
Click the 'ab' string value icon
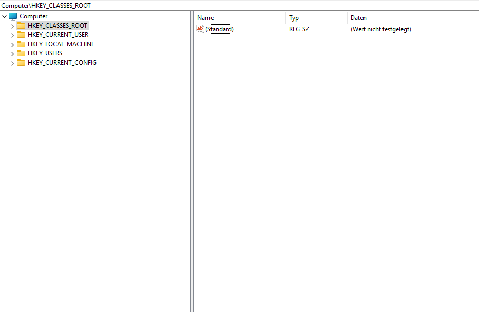tap(200, 29)
